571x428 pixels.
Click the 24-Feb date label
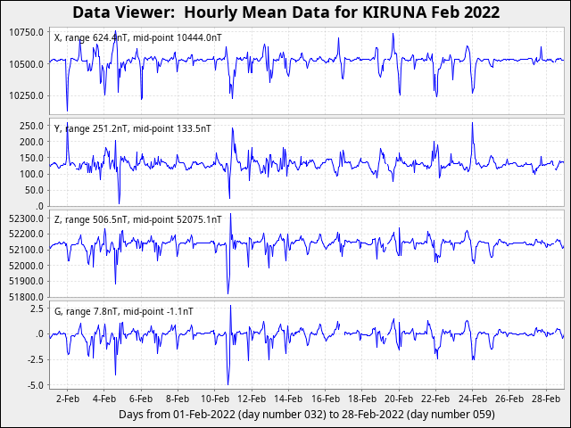(473, 399)
